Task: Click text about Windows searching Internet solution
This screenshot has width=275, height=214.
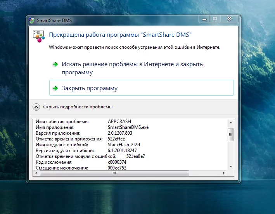Action: click(135, 47)
